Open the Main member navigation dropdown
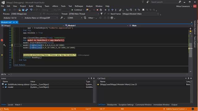The height and width of the screenshot is (111, 198). click(x=192, y=26)
